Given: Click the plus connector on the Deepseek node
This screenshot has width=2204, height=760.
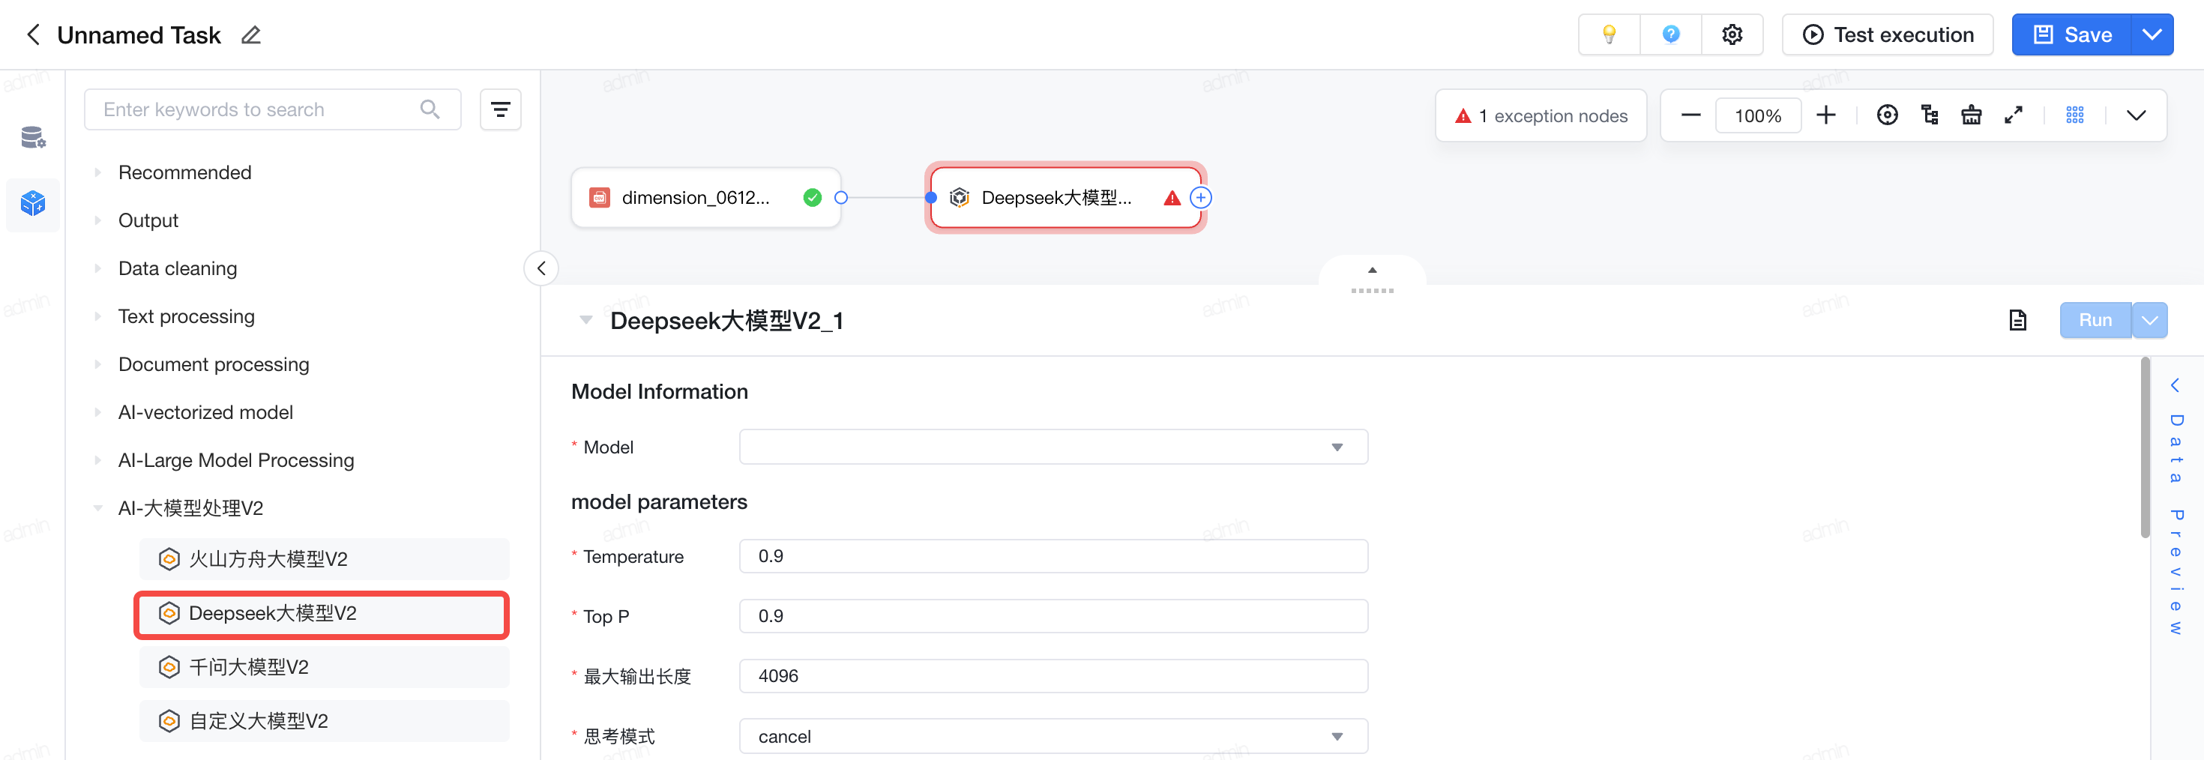Looking at the screenshot, I should coord(1200,199).
